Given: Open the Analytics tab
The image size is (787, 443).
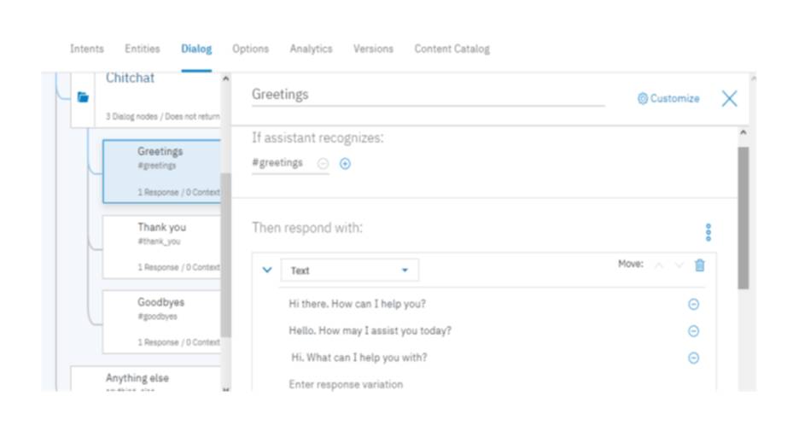Looking at the screenshot, I should (x=311, y=49).
